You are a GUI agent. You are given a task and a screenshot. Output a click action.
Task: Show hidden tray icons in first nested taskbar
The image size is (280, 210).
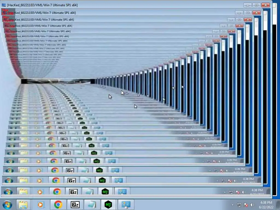pos(225,192)
